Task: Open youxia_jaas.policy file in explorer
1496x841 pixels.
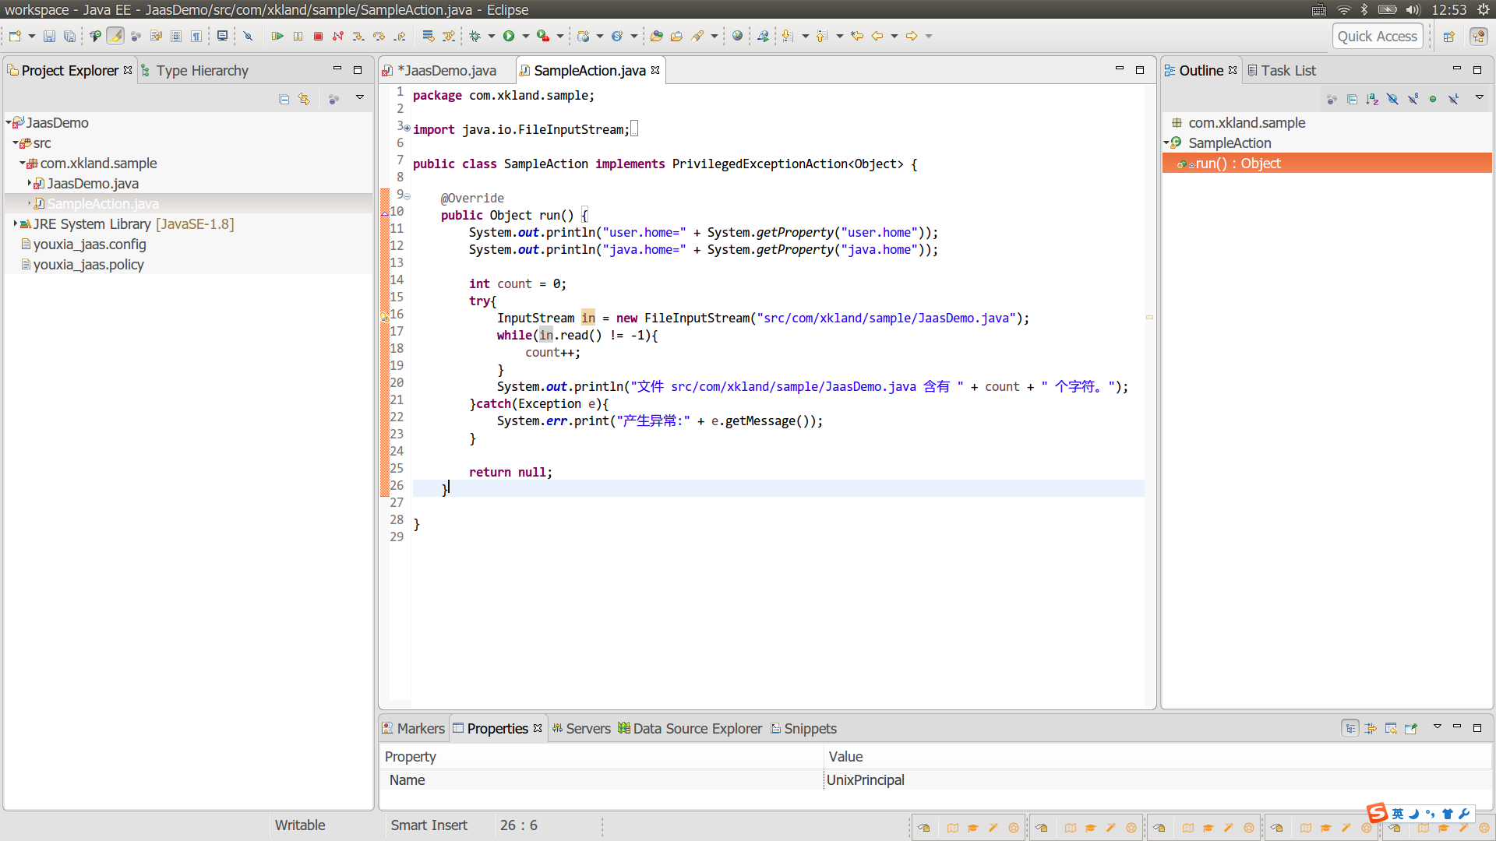Action: tap(88, 265)
